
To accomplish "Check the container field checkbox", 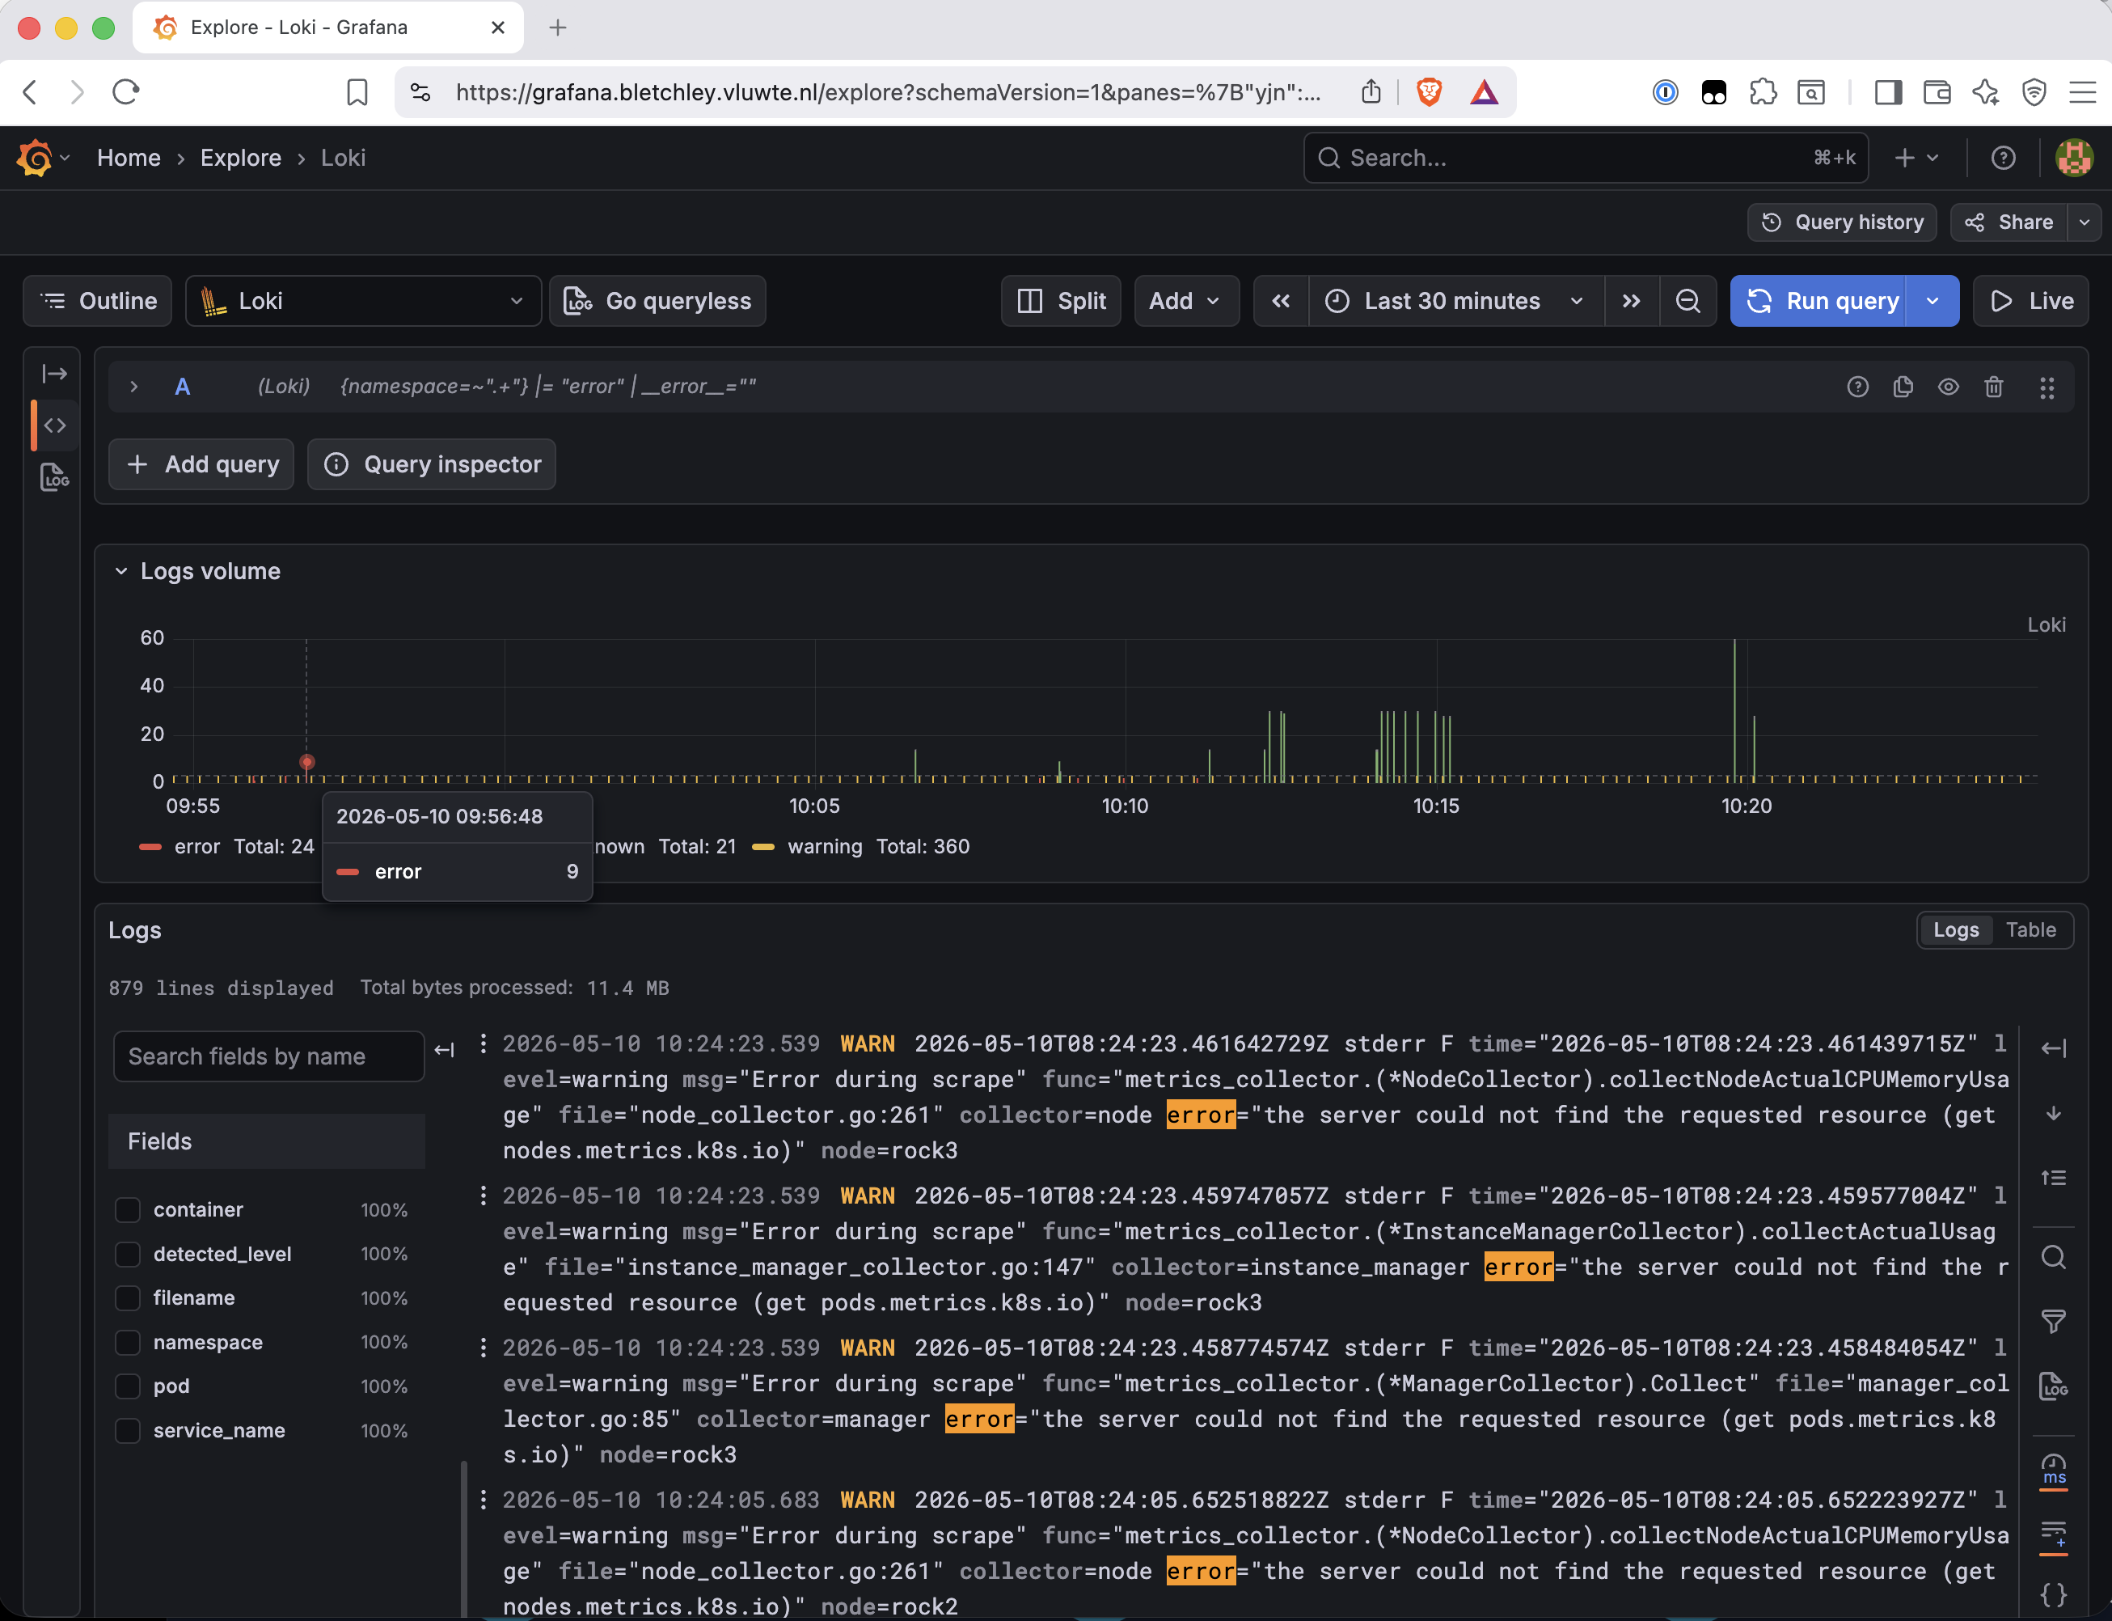I will pyautogui.click(x=127, y=1210).
